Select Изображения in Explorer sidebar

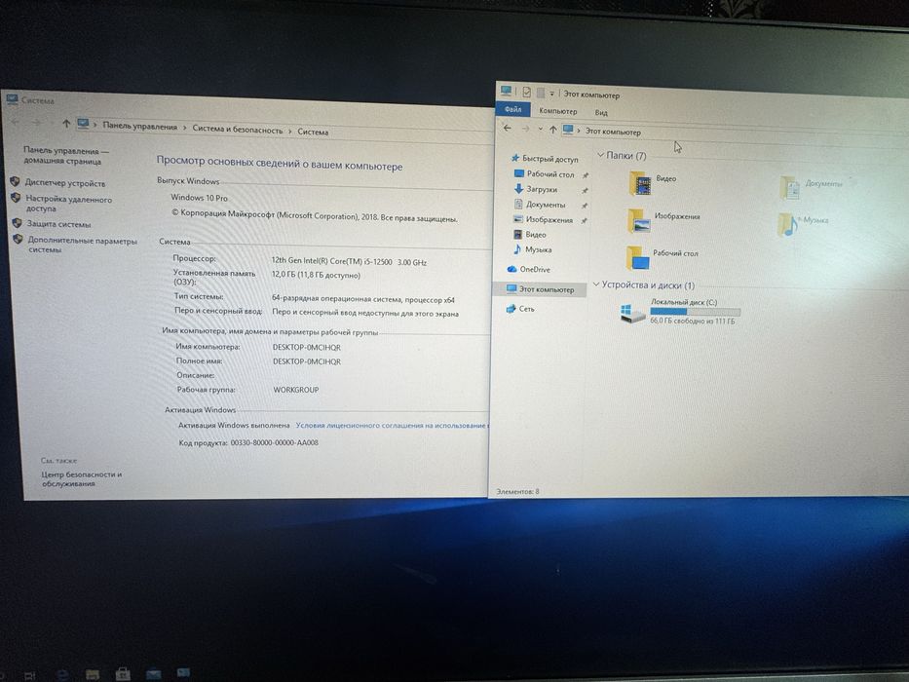point(544,219)
